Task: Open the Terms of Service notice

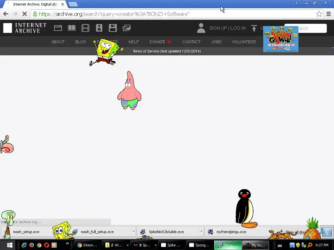Action: pyautogui.click(x=167, y=51)
